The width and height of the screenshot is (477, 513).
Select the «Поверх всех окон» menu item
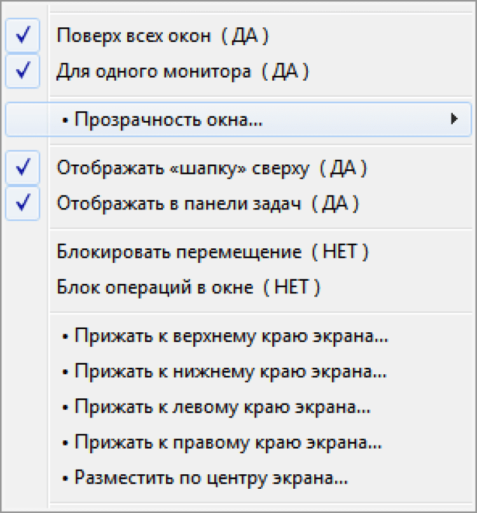point(134,36)
